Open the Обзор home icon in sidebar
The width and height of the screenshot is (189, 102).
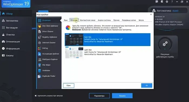coord(3,13)
